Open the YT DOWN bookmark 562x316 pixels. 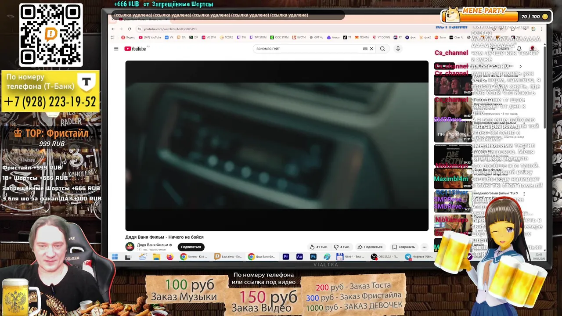click(x=382, y=37)
